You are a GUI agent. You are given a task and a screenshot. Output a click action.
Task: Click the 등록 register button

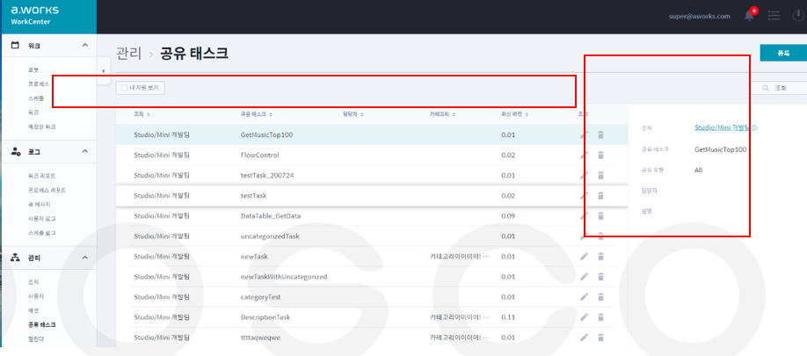[x=783, y=53]
